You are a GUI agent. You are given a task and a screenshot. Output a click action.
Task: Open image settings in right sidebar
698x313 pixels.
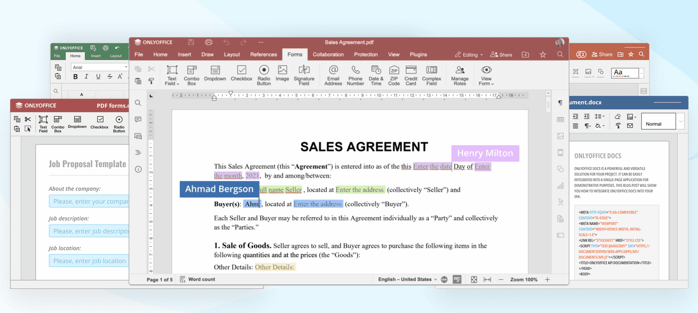pyautogui.click(x=560, y=136)
